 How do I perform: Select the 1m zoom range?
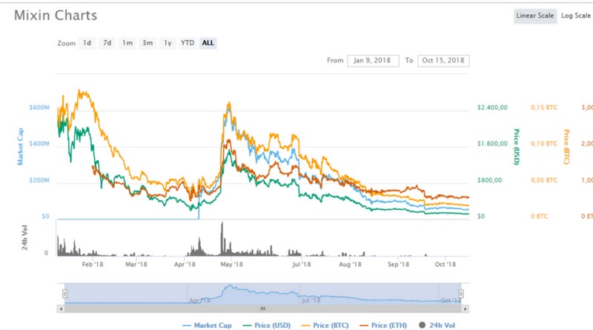coord(127,43)
